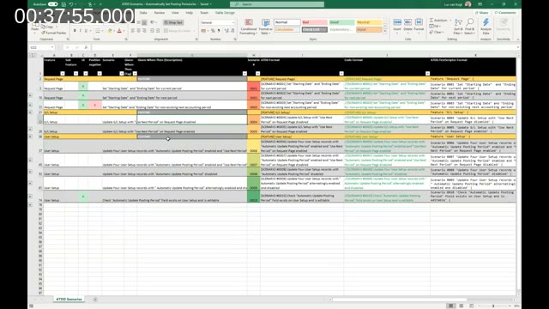Launch Analyze Data
The height and width of the screenshot is (309, 549).
point(486,27)
